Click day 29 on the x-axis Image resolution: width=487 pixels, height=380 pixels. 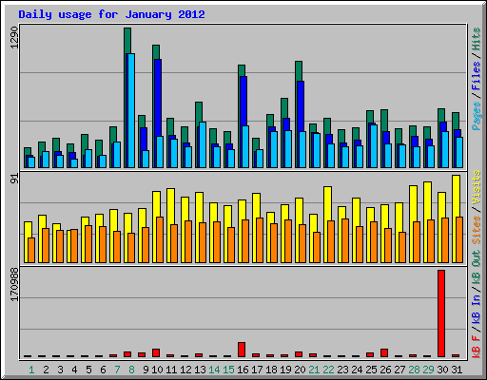(428, 370)
